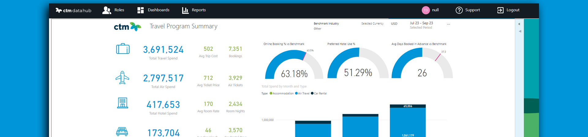
Task: Expand the side pane double chevron
Action: tap(519, 24)
